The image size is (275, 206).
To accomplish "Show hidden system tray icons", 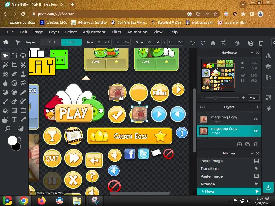I will [229, 201].
